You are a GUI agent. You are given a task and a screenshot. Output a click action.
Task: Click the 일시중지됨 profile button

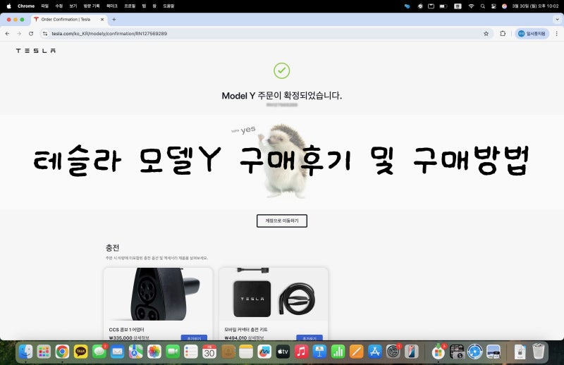click(x=532, y=33)
